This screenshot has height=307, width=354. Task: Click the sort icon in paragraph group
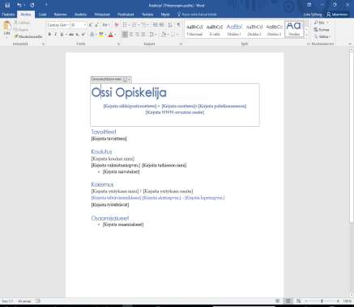[170, 25]
